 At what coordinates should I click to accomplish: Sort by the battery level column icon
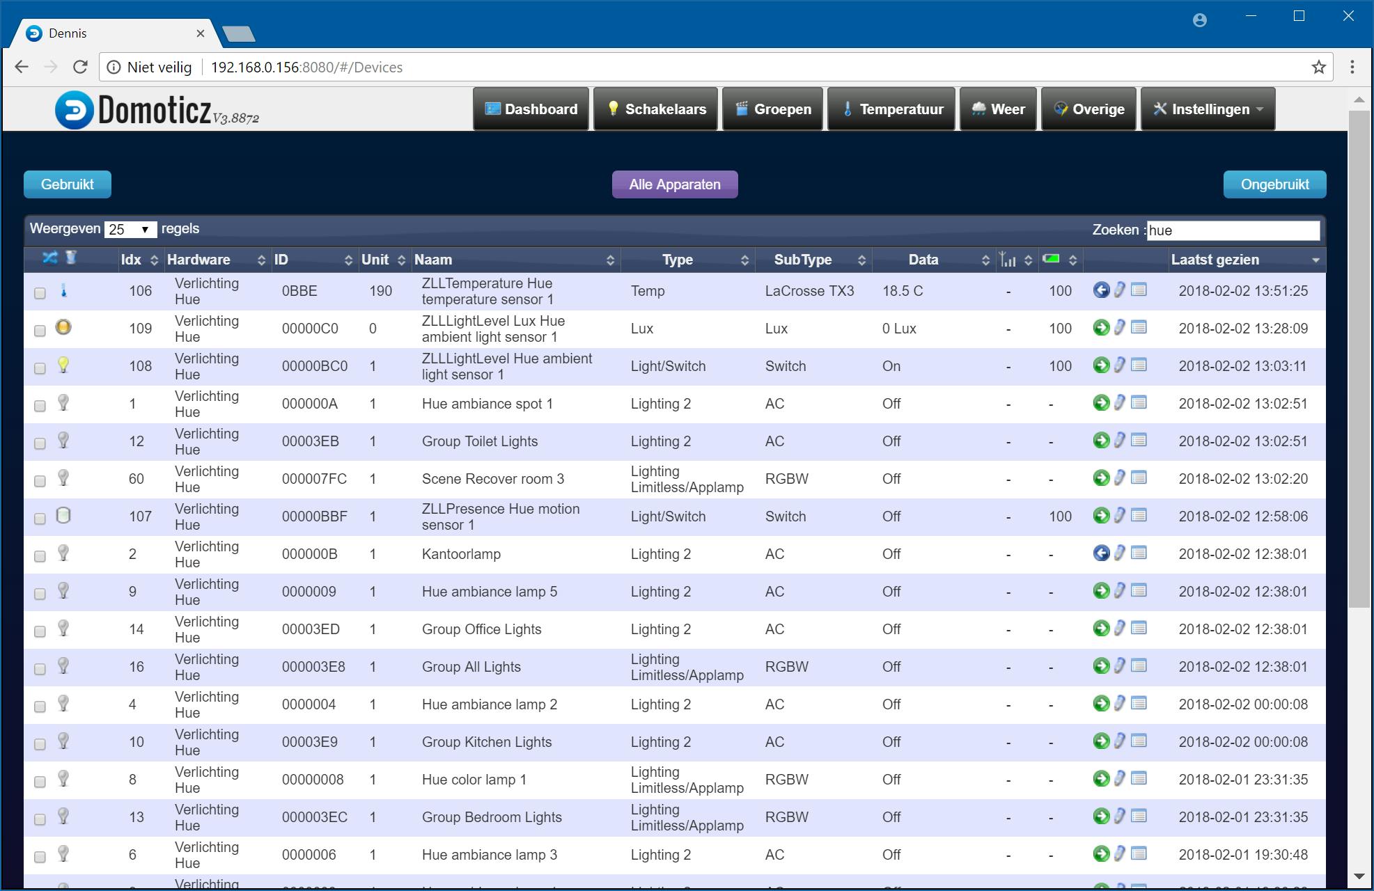(1052, 260)
